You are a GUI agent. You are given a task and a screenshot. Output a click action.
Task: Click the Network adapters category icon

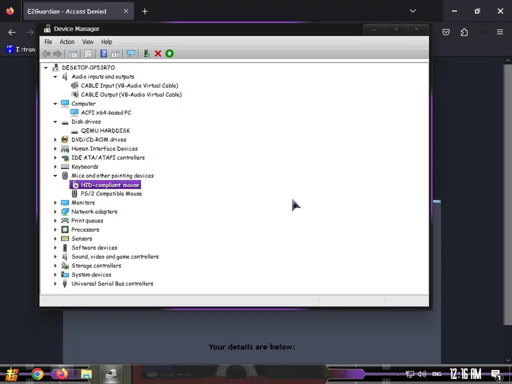click(x=65, y=211)
